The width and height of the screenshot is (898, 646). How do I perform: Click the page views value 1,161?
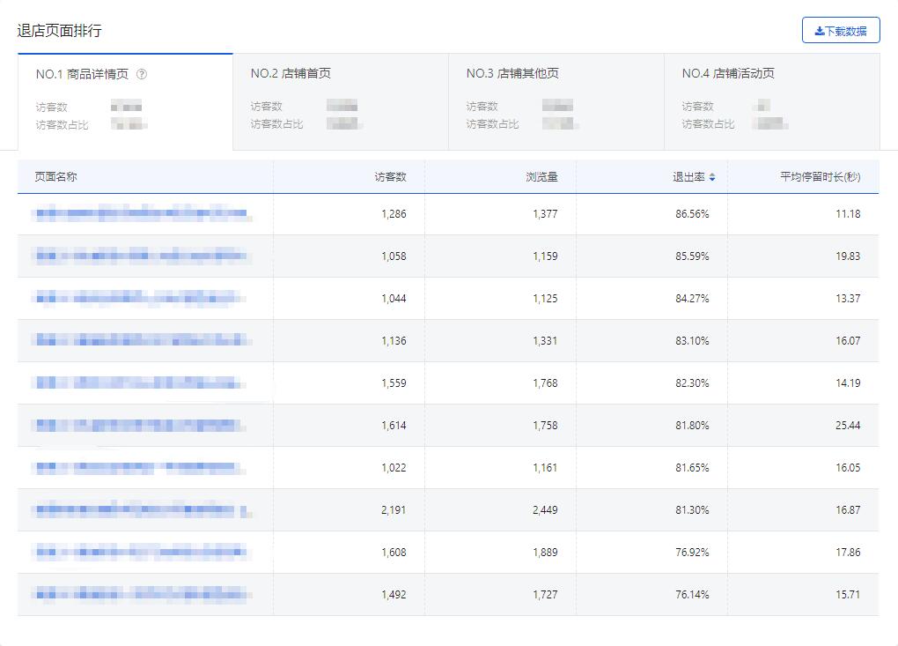tap(545, 468)
